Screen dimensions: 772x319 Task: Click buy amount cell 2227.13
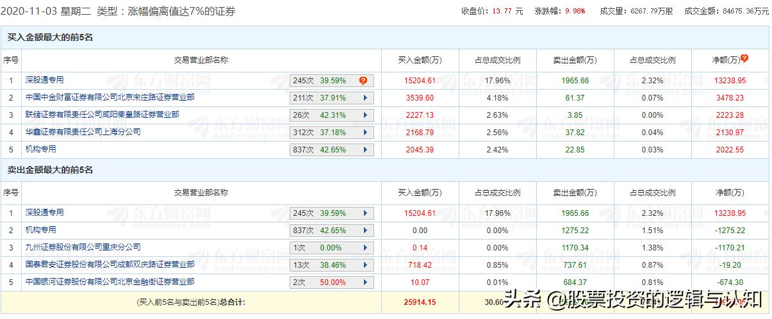[x=420, y=115]
